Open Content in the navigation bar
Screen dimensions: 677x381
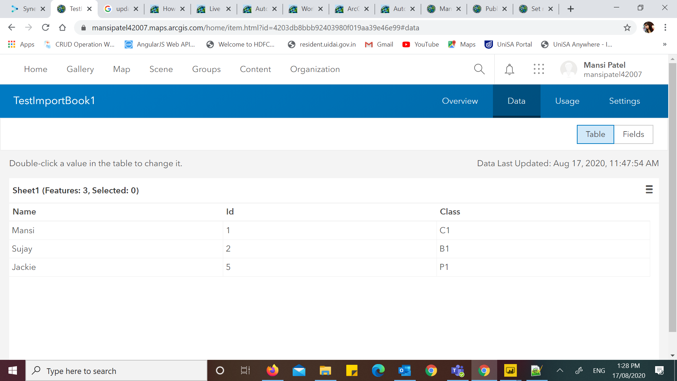pos(255,69)
